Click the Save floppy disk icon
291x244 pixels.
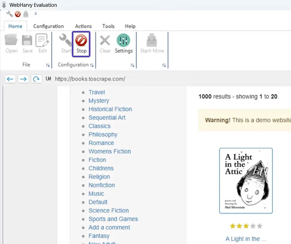coord(27,41)
